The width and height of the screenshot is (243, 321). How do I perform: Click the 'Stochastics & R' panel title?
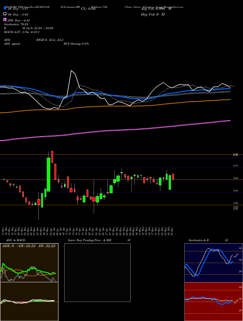(x=198, y=240)
